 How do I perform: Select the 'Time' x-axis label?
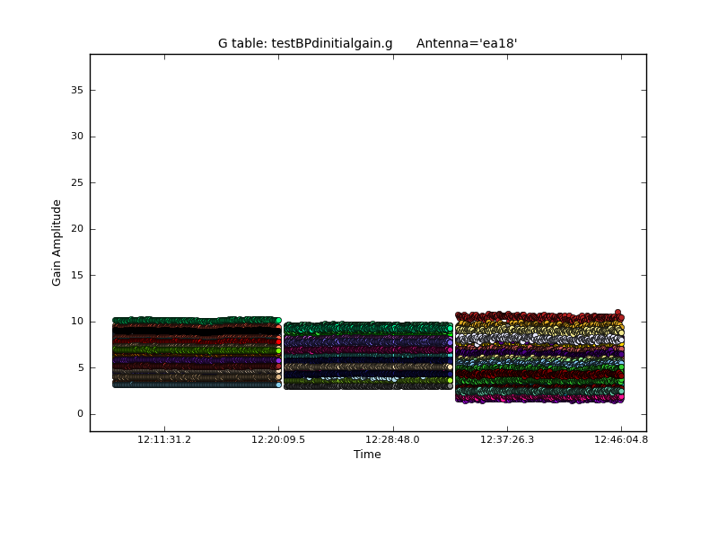(367, 455)
